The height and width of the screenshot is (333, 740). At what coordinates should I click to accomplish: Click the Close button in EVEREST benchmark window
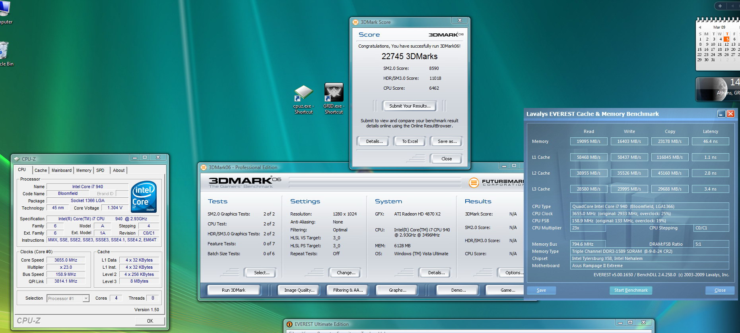(720, 290)
